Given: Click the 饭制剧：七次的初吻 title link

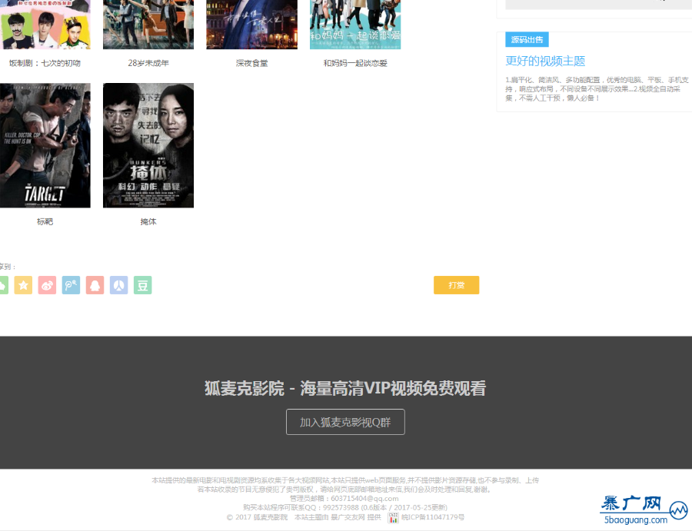Looking at the screenshot, I should 45,64.
